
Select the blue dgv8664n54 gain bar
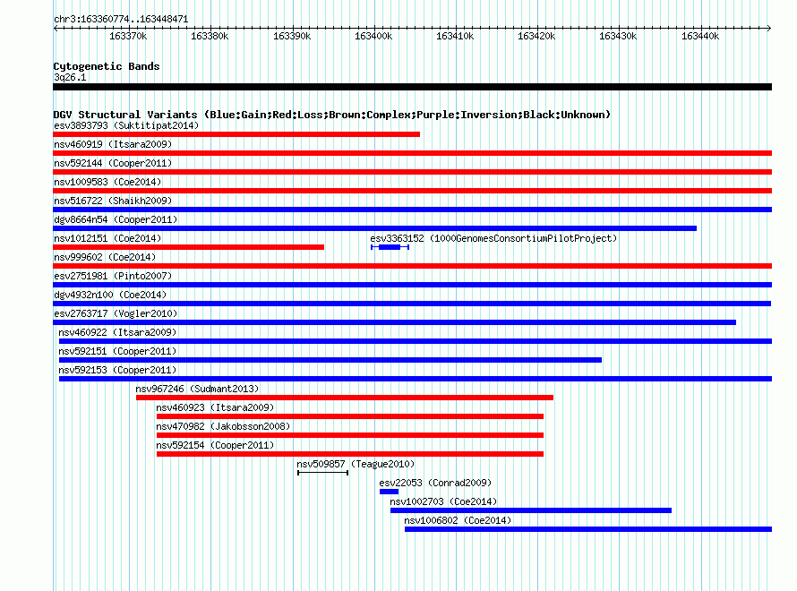(x=374, y=228)
